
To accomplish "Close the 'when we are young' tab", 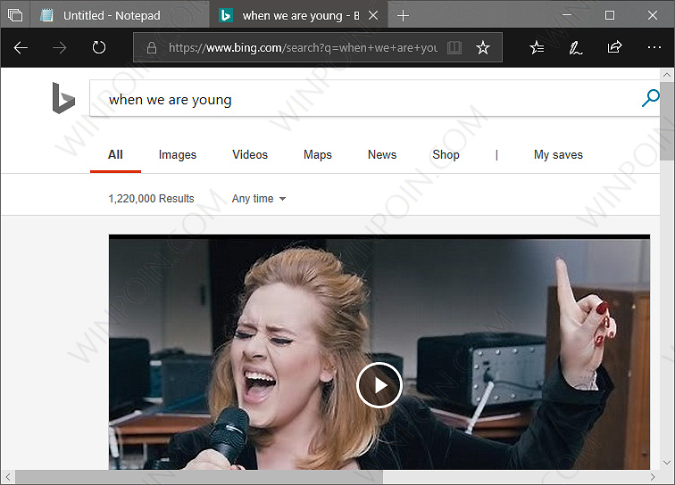I will point(373,15).
